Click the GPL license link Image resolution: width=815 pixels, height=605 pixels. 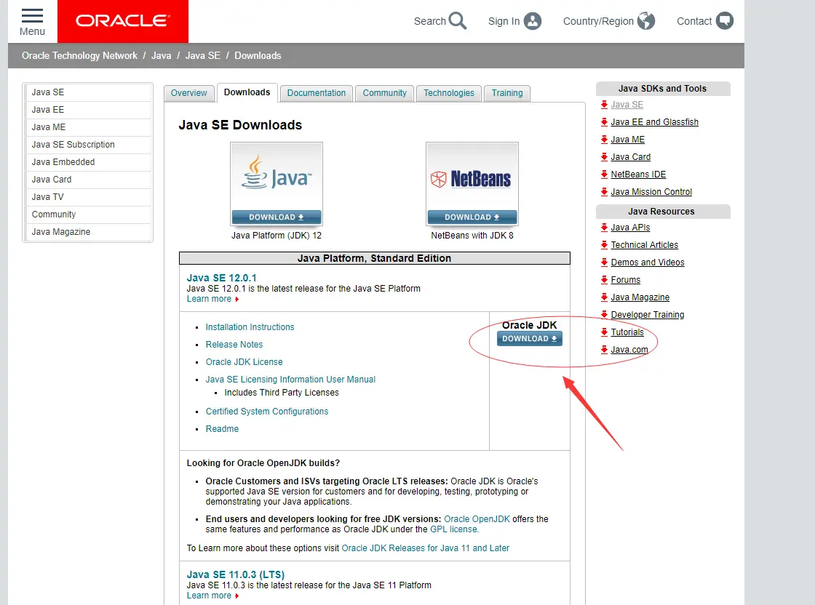(454, 529)
